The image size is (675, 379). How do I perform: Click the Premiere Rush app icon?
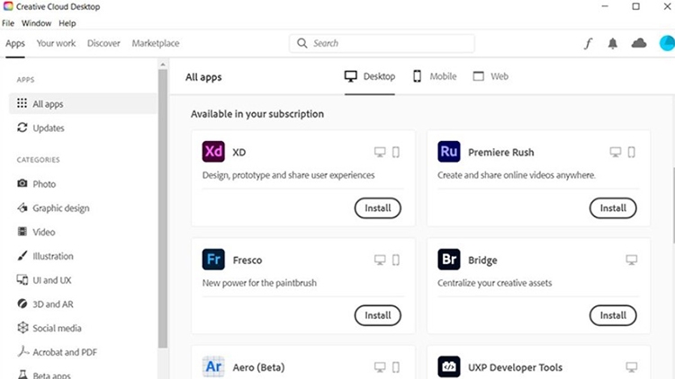pos(448,151)
